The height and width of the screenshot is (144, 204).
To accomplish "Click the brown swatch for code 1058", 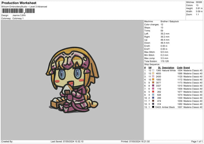I will (153, 101).
